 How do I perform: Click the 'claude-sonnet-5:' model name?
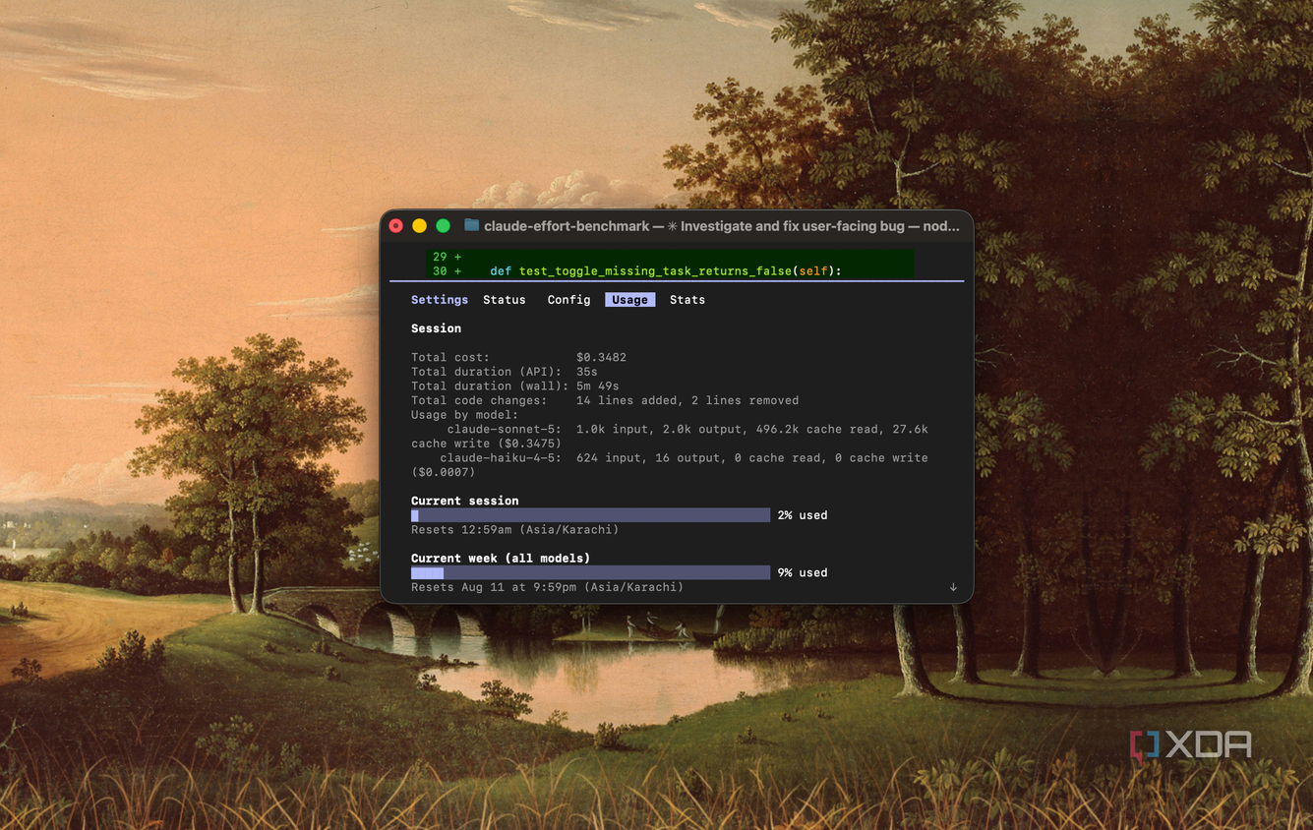tap(505, 430)
